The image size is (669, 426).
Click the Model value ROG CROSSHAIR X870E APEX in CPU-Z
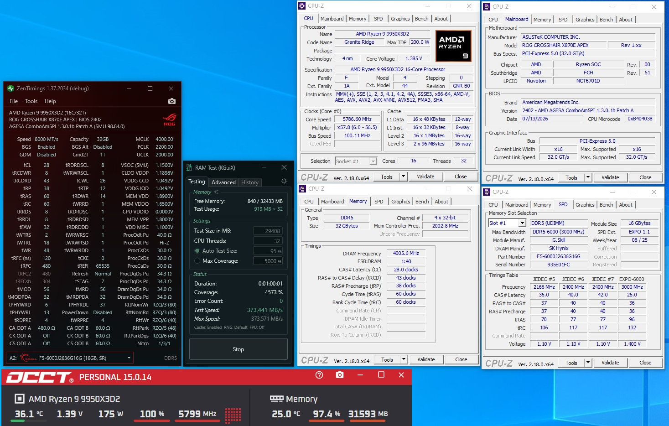[564, 45]
